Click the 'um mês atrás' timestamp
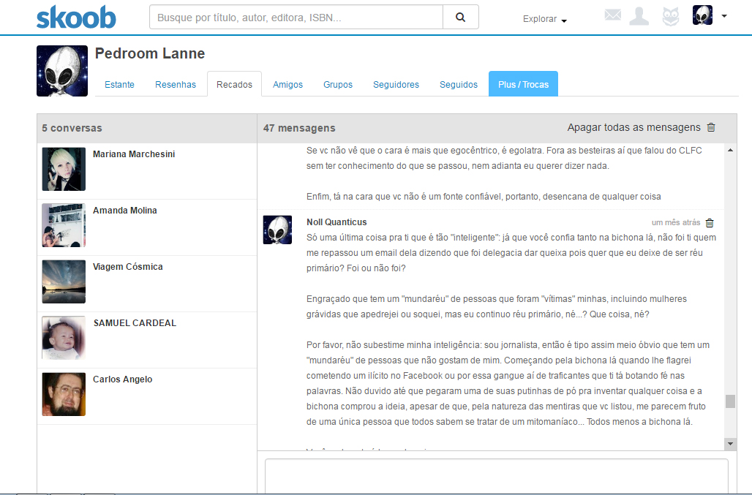Image resolution: width=752 pixels, height=495 pixels. pyautogui.click(x=676, y=222)
